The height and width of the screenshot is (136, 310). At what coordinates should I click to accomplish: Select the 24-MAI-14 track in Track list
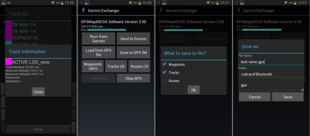pyautogui.click(x=38, y=31)
